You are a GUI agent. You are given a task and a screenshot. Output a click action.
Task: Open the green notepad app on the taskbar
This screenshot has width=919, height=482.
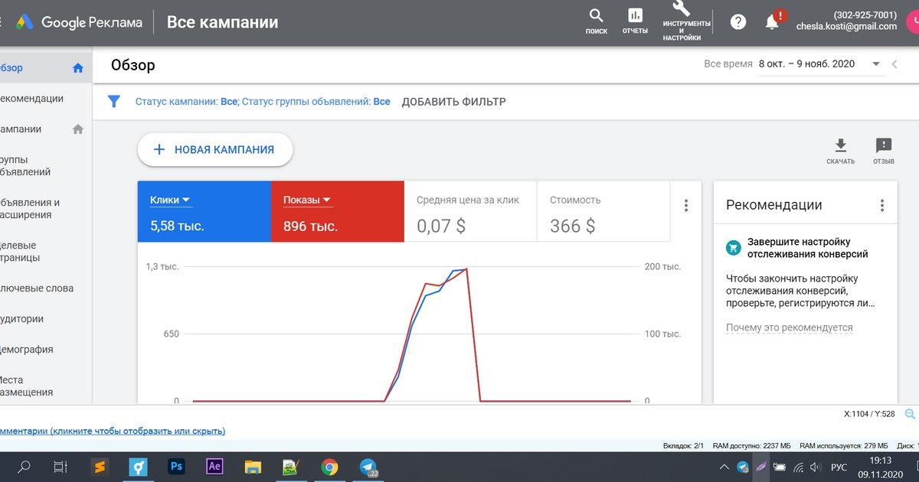(291, 467)
